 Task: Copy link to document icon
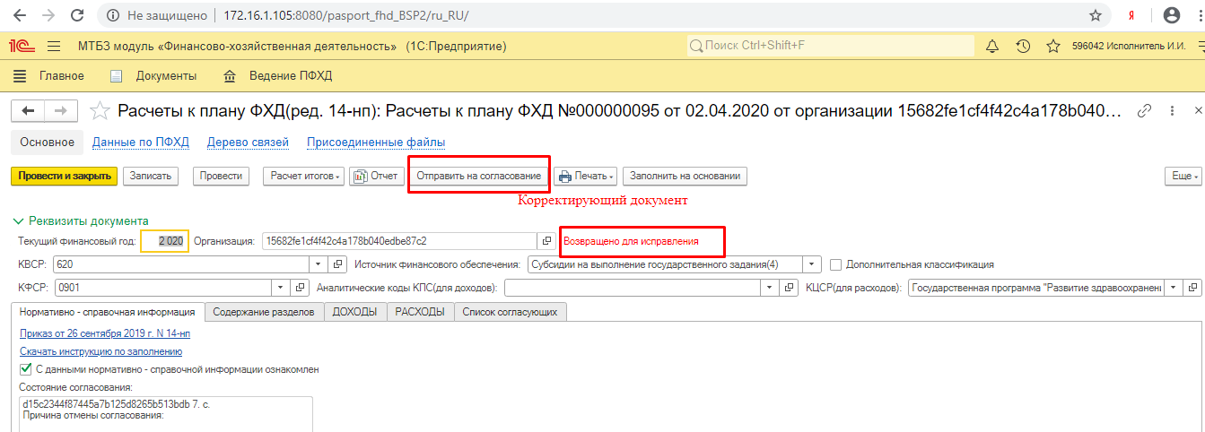1144,111
